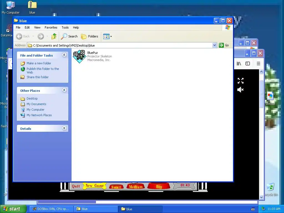Expand the Details panel
This screenshot has width=284, height=213.
[64, 128]
